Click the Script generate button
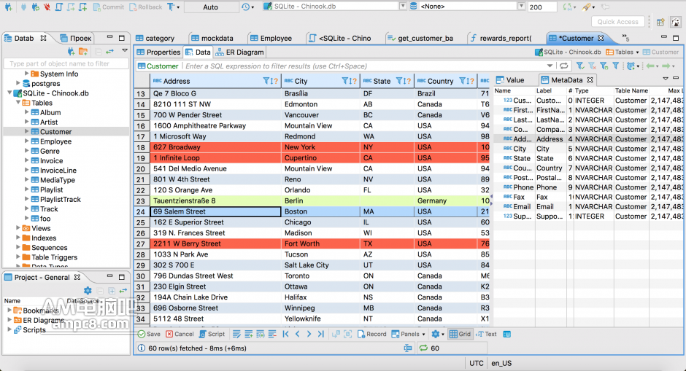 tap(212, 334)
